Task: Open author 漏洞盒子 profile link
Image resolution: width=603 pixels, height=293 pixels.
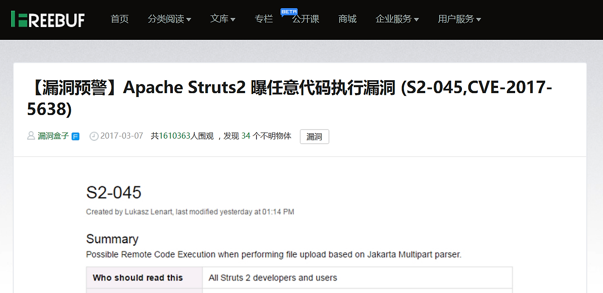Action: click(53, 136)
